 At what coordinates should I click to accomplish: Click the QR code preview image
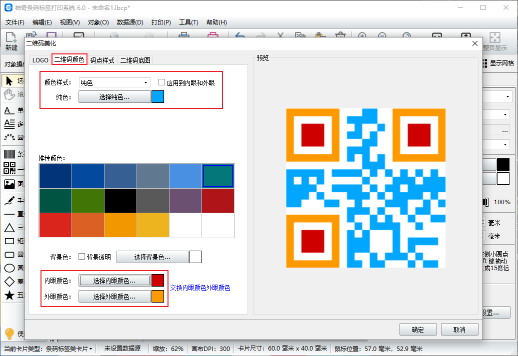365,188
